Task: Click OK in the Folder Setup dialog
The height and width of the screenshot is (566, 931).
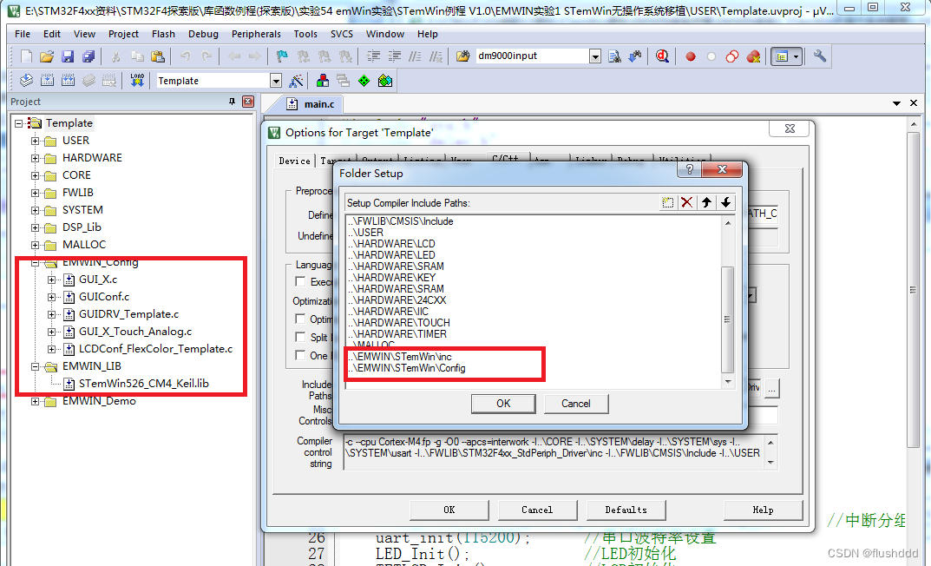Action: point(503,403)
